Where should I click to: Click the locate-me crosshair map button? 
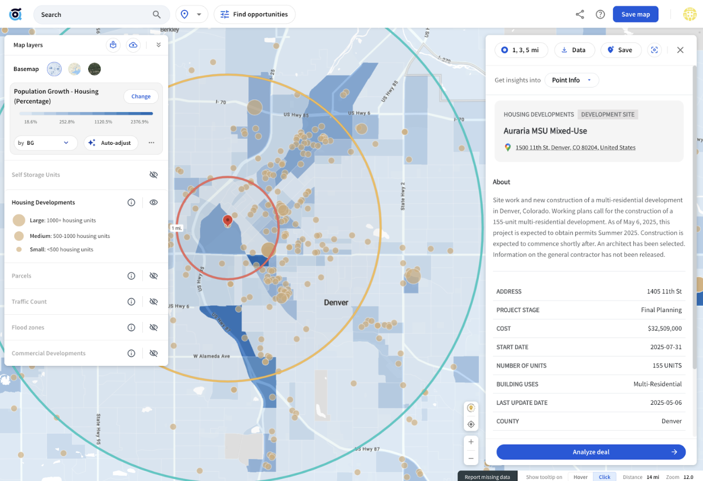coord(471,424)
